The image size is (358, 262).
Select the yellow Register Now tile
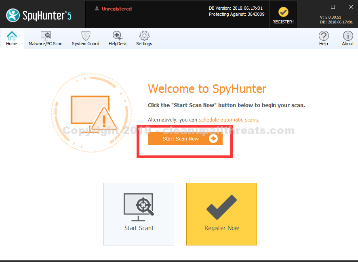click(221, 214)
